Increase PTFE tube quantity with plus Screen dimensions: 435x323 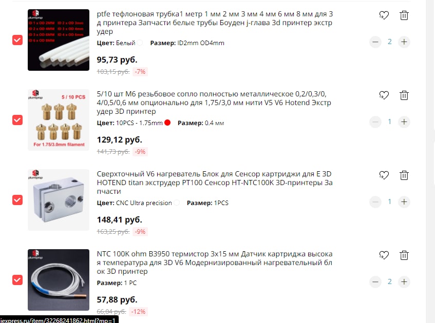coord(404,42)
